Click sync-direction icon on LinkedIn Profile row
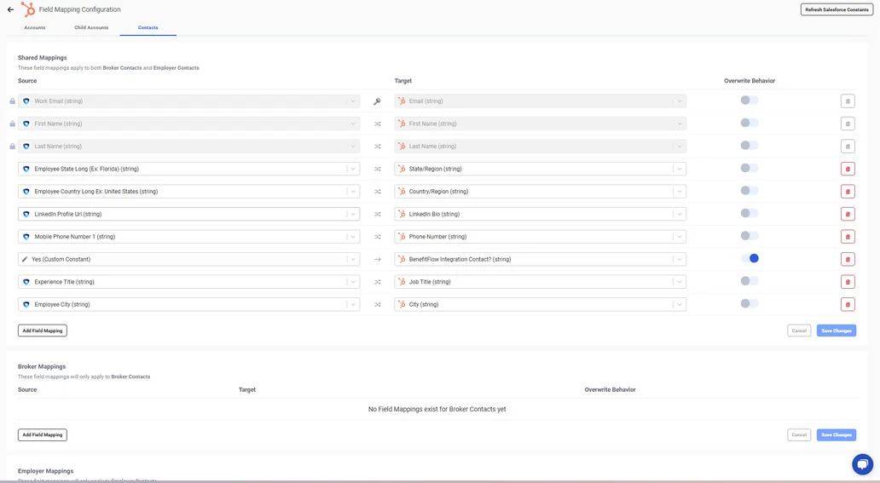Screen dimensions: 880x483 [377, 215]
